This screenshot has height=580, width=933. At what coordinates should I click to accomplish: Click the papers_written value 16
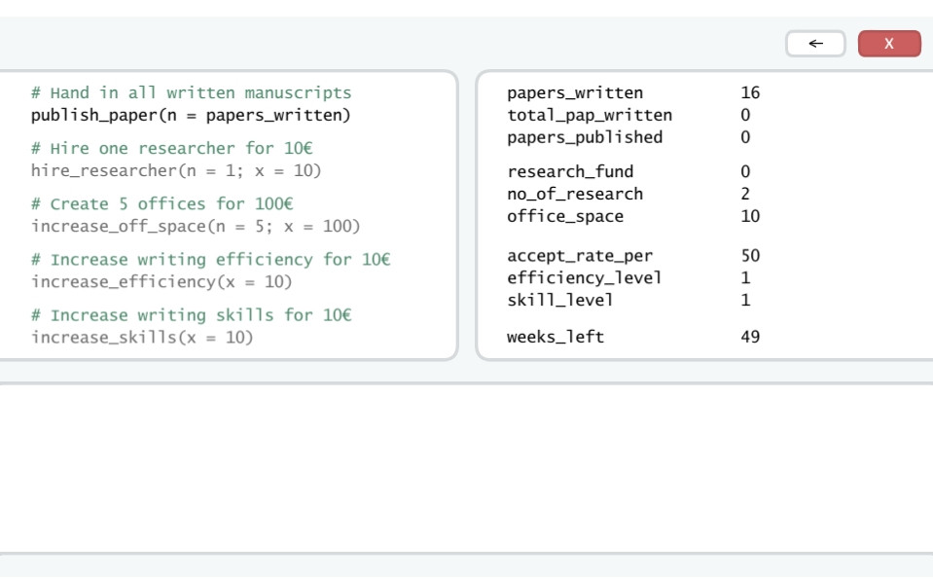(x=750, y=92)
